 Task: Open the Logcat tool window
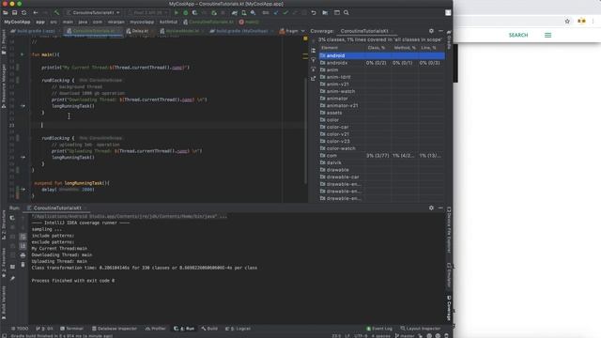(x=238, y=329)
